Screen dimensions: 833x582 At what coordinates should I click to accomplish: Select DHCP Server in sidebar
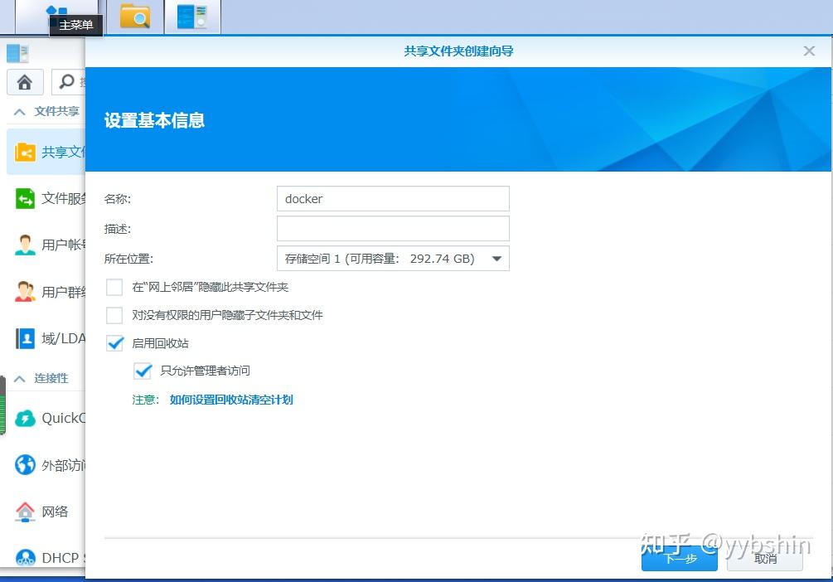coord(54,558)
